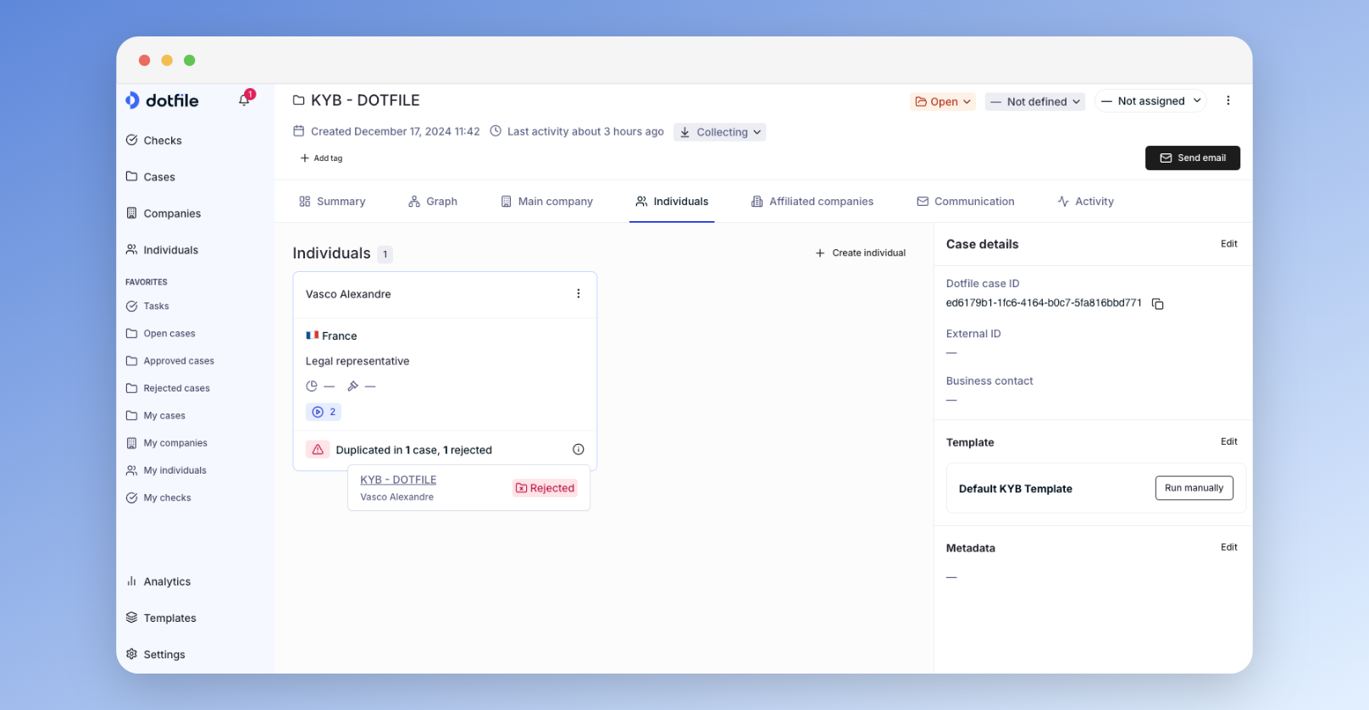This screenshot has height=710, width=1369.
Task: Click the Legal representative role text
Action: 357,361
